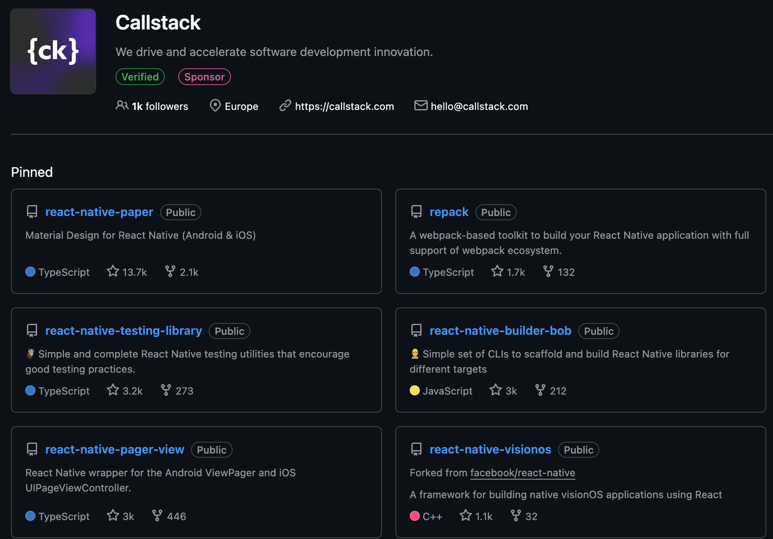Image resolution: width=773 pixels, height=539 pixels.
Task: Click the C++ pink language dot
Action: [x=415, y=516]
